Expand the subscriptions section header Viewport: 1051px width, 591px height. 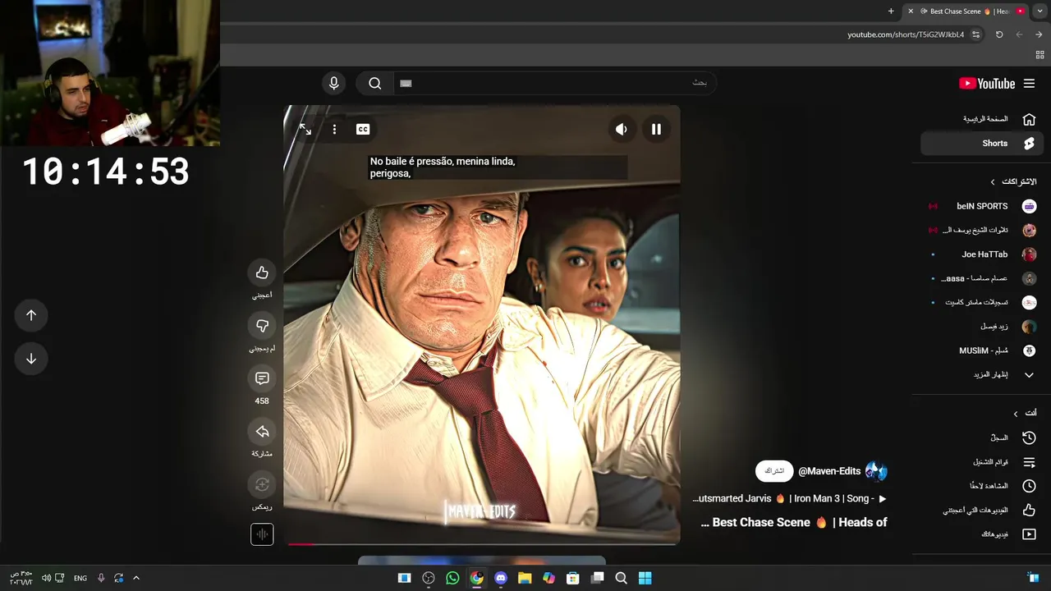[x=1014, y=181]
